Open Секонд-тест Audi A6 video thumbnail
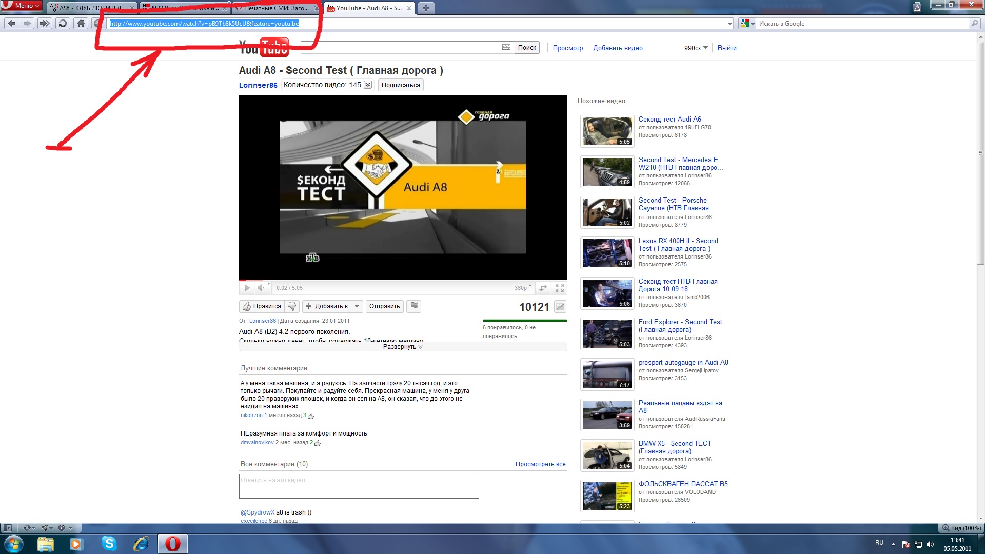985x554 pixels. tap(607, 131)
